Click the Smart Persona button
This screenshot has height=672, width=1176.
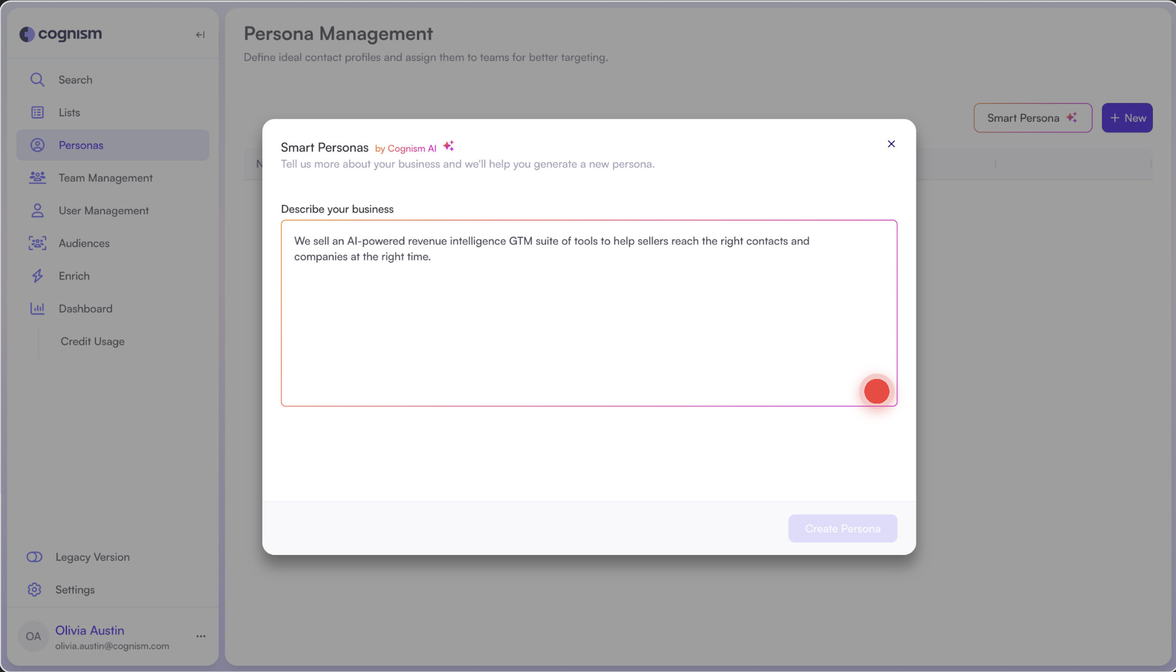[x=1032, y=118]
